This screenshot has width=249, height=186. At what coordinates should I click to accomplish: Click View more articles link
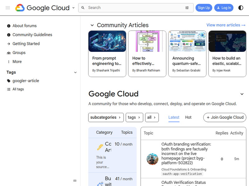[226, 25]
